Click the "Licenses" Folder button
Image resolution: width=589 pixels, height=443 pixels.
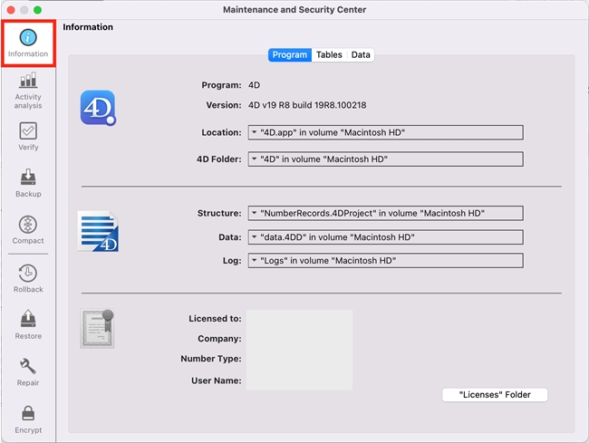[495, 395]
